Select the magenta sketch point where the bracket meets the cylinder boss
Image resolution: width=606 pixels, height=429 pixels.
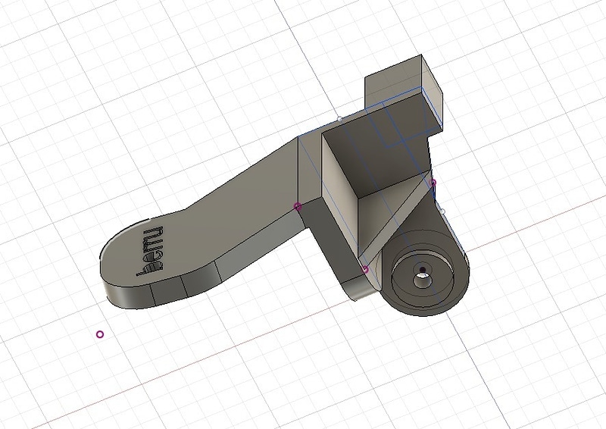(365, 269)
